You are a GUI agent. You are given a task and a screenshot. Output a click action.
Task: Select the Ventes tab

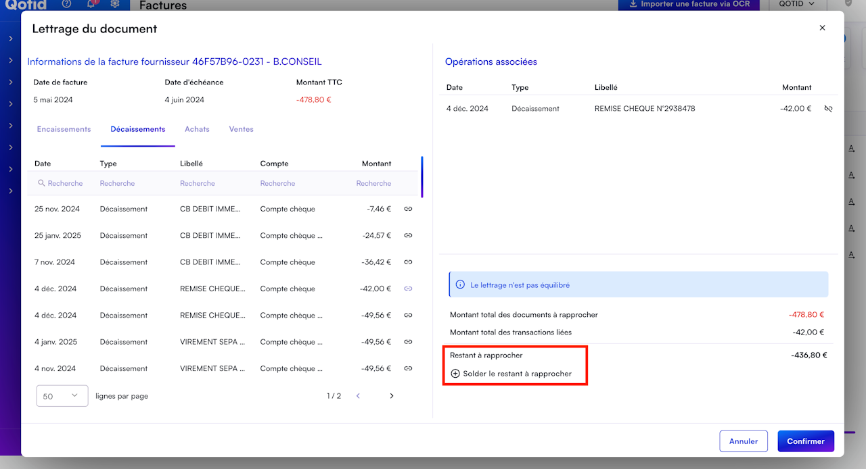[241, 129]
